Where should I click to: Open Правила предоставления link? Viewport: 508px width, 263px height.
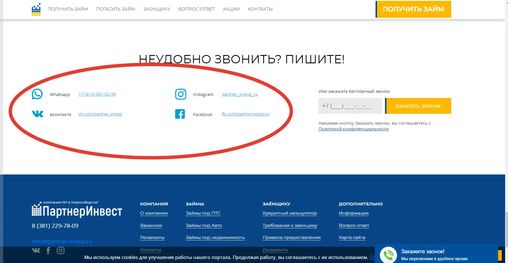pyautogui.click(x=292, y=238)
